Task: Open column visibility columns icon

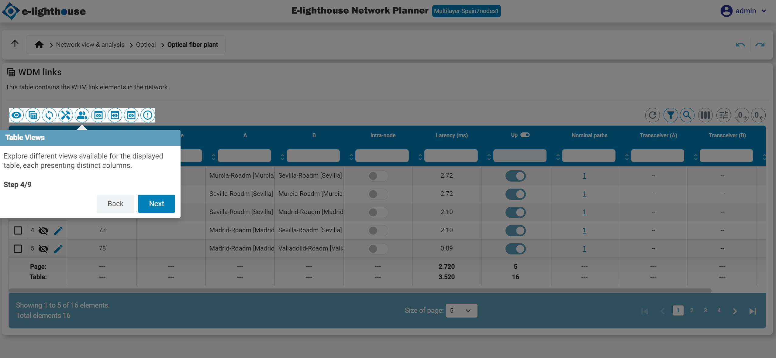Action: click(705, 115)
